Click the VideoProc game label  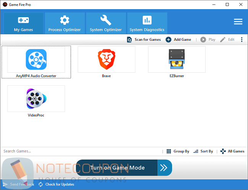pyautogui.click(x=36, y=115)
